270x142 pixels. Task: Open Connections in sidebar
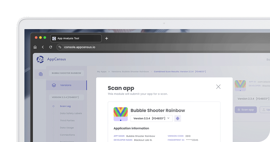click(x=67, y=135)
